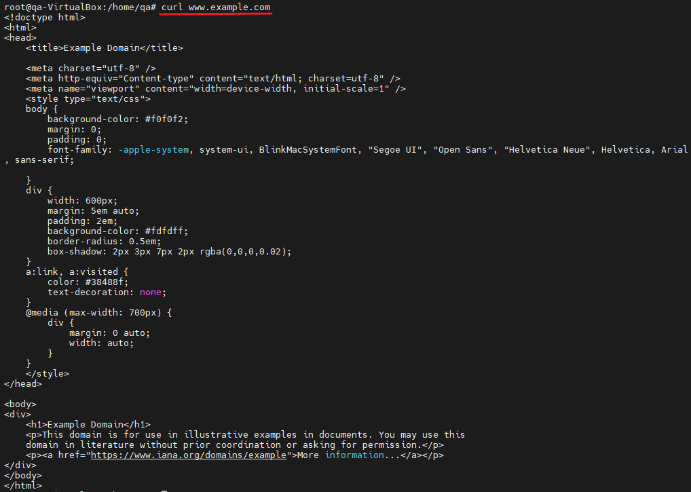Click the '<!doctype html>' line
The width and height of the screenshot is (691, 492).
(x=45, y=17)
